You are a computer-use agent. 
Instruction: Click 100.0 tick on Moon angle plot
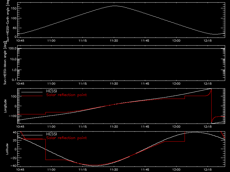[12, 48]
